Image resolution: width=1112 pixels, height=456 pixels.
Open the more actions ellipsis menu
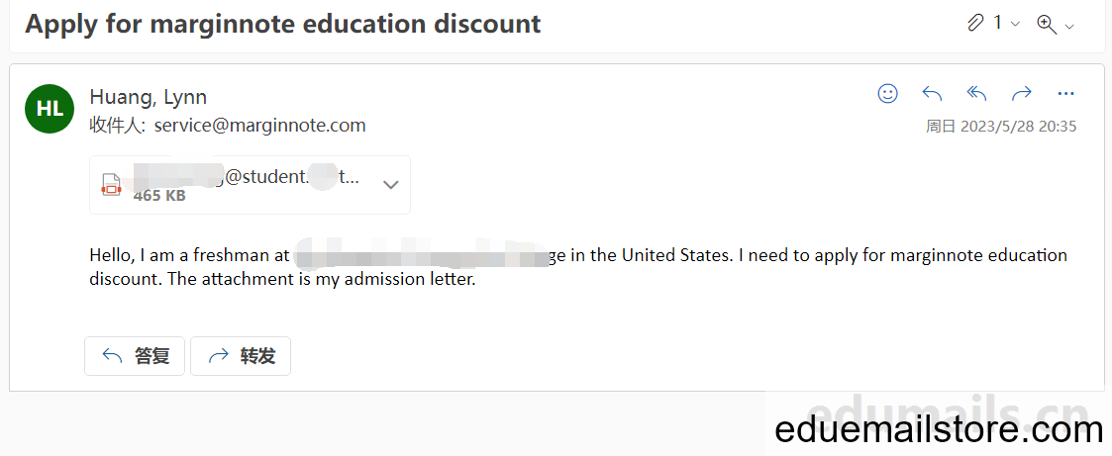[1065, 93]
